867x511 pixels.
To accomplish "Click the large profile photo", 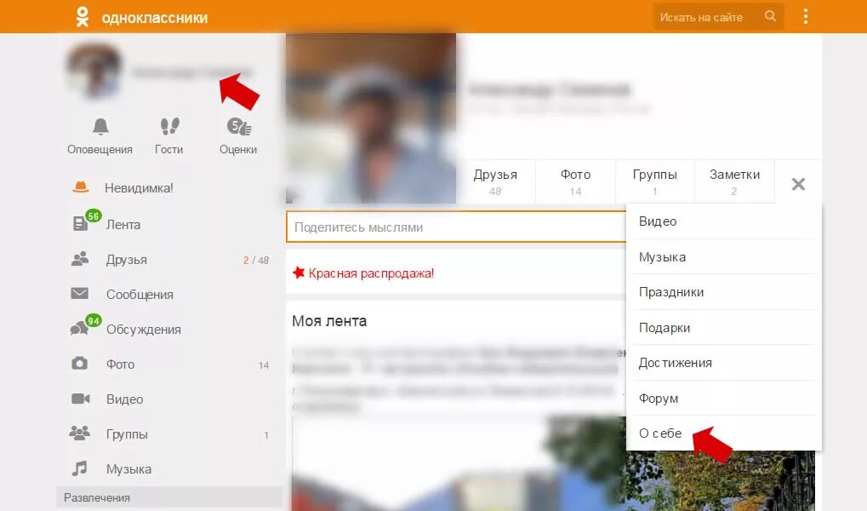I will click(371, 118).
